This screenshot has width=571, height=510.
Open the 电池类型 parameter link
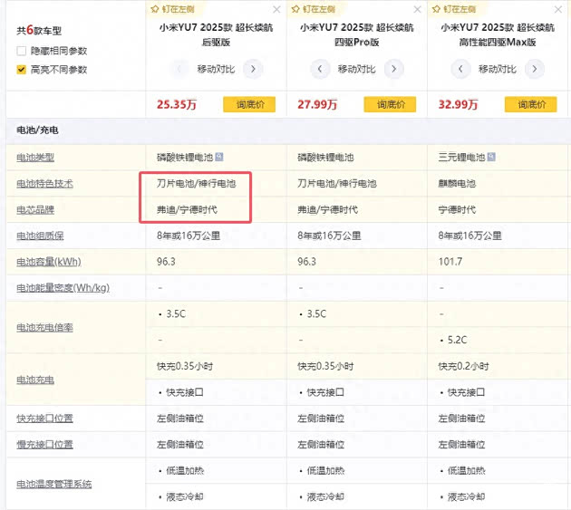35,158
